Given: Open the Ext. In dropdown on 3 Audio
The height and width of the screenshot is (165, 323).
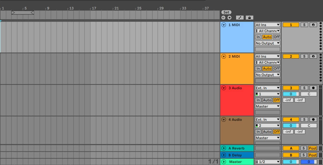Looking at the screenshot, I should [x=267, y=88].
